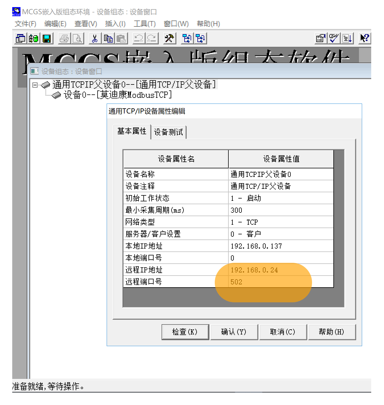
Task: Cut selection with the scissors icon
Action: click(95, 38)
